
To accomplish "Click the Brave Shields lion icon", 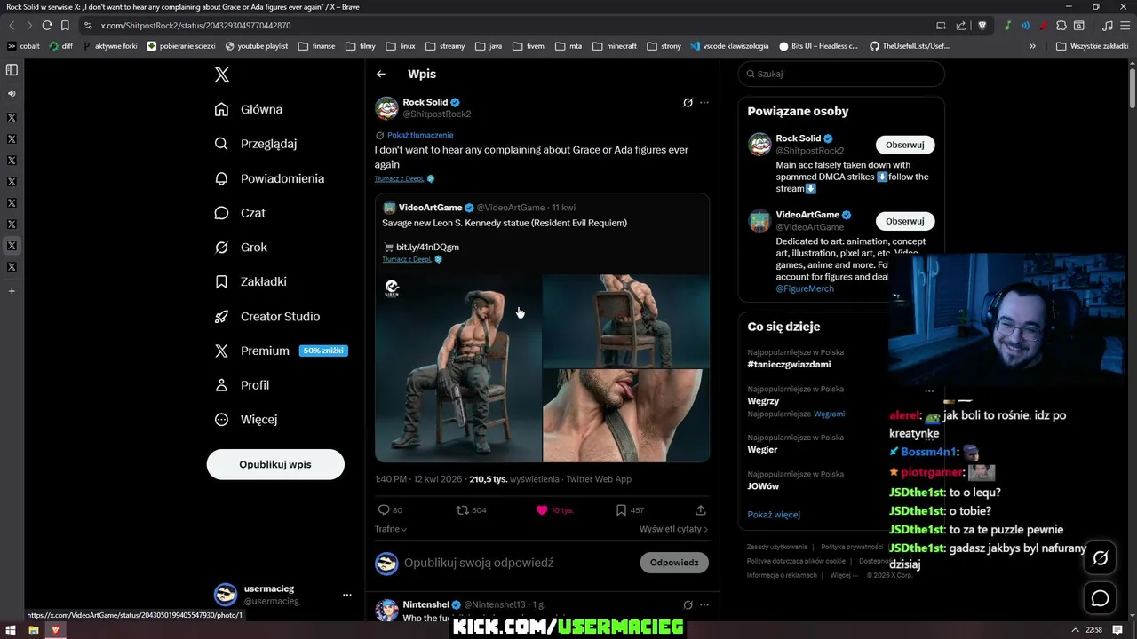I will coord(982,26).
